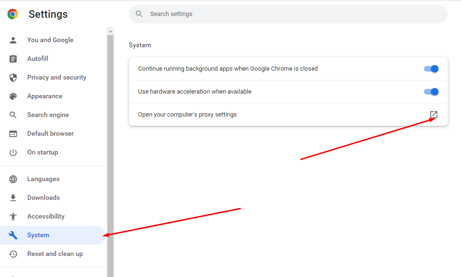This screenshot has width=461, height=277.
Task: Toggle background apps running when Chrome closed
Action: (431, 69)
